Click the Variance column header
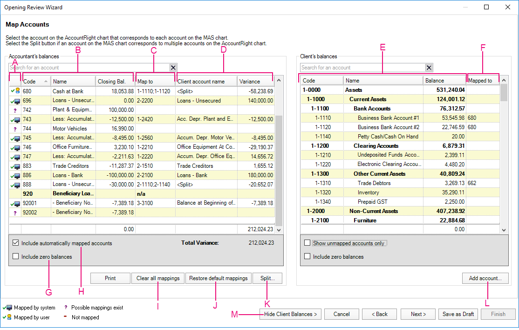Viewport: 519px width, 330px height. click(255, 82)
